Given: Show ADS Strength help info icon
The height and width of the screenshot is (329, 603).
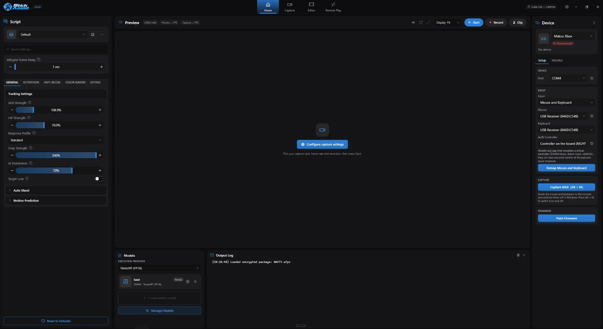Looking at the screenshot, I should 30,103.
